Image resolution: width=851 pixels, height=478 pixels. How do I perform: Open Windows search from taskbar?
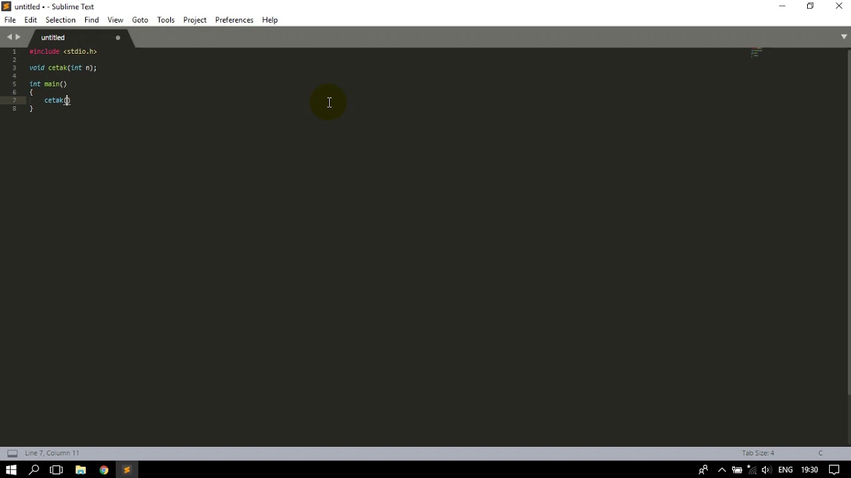34,470
